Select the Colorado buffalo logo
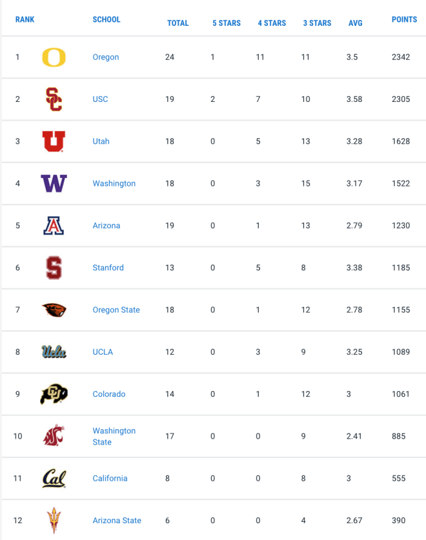Screen dimensions: 426x540 pos(54,394)
